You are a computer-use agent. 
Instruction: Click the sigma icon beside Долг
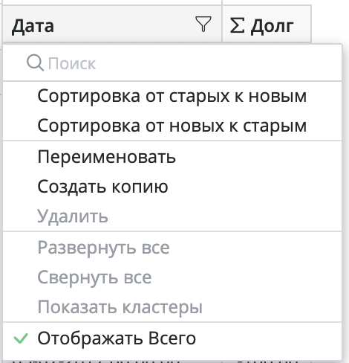tap(238, 25)
